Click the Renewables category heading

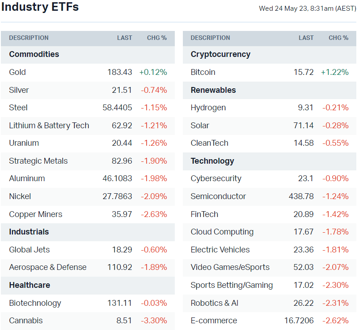(x=213, y=90)
